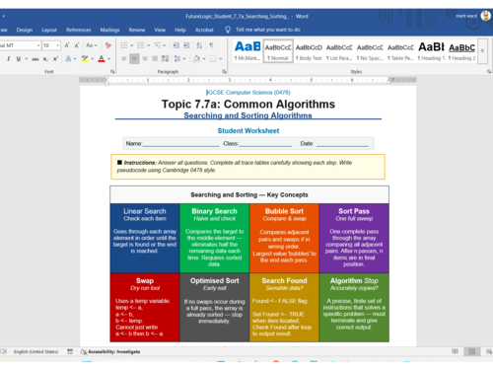Apply superscript formatting

click(55, 59)
